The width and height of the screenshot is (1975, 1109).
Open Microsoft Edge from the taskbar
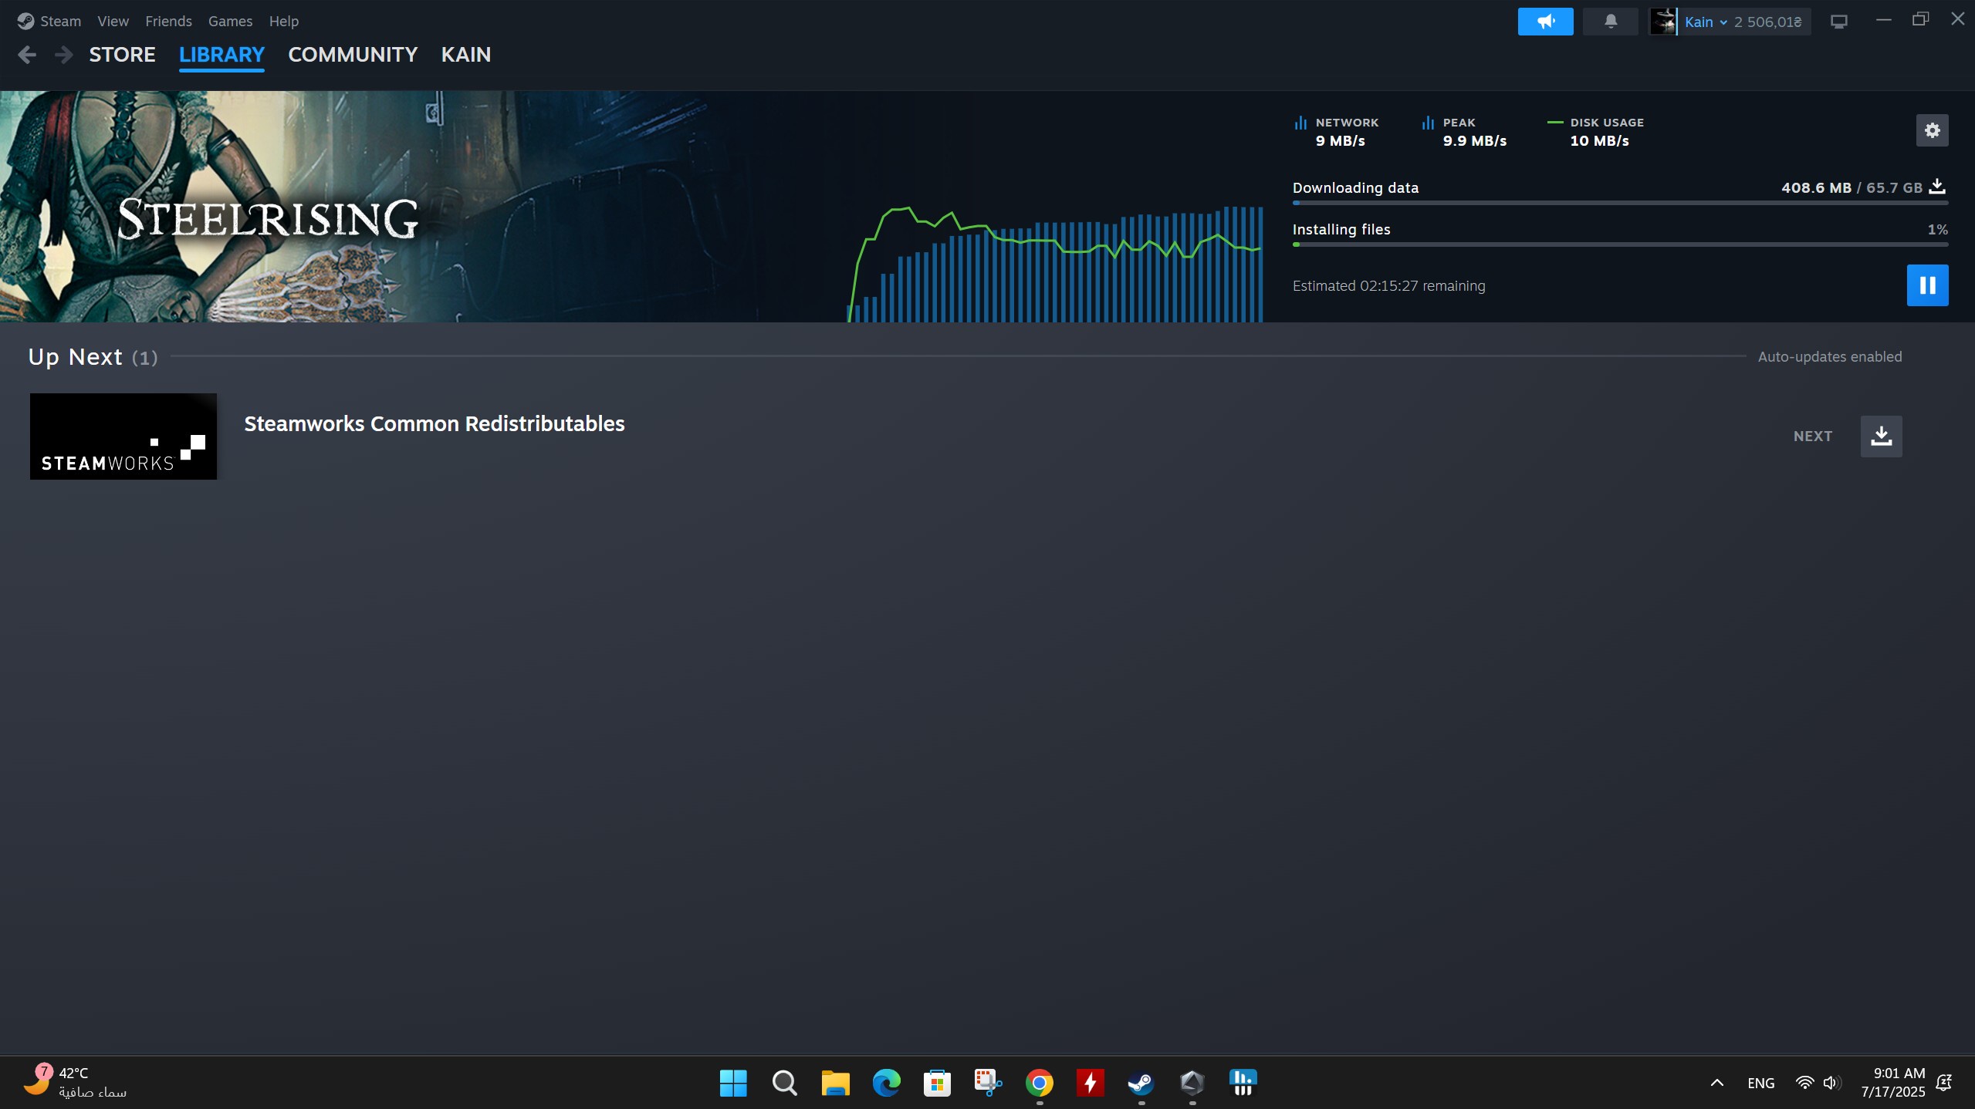click(x=886, y=1083)
